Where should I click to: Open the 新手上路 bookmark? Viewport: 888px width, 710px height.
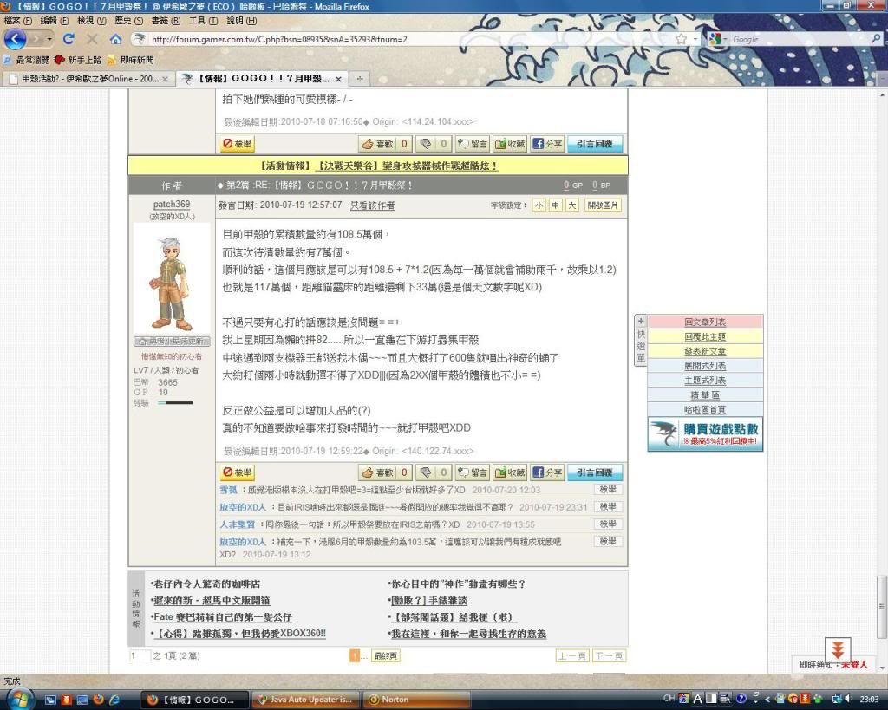click(x=77, y=60)
